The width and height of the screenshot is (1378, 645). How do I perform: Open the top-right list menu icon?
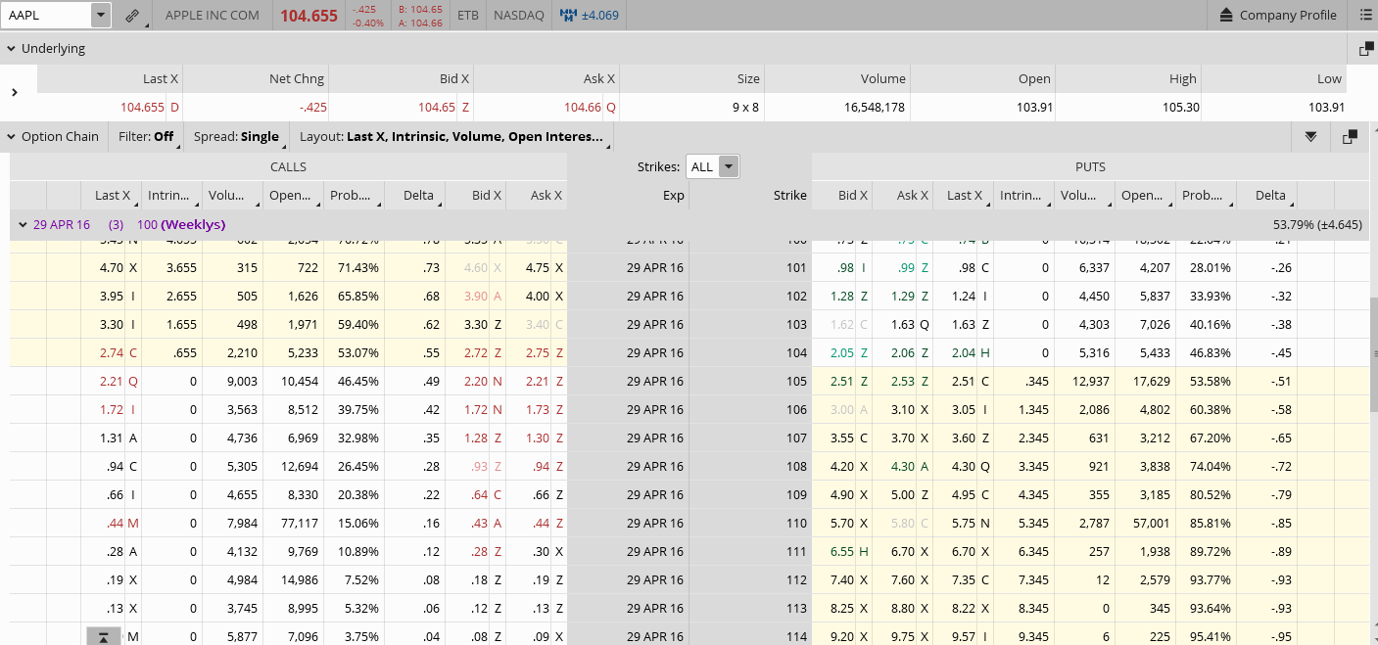tap(1365, 15)
